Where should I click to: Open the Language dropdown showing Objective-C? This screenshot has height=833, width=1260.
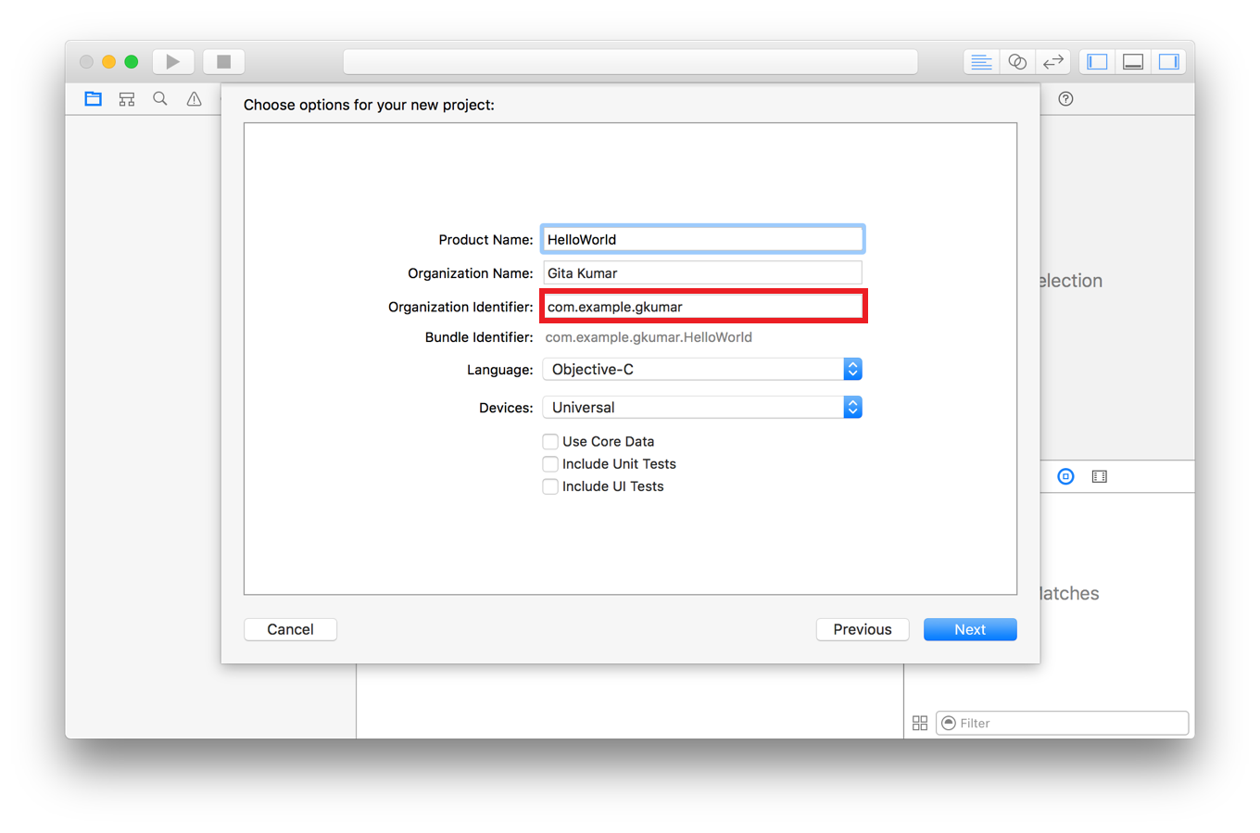coord(702,370)
